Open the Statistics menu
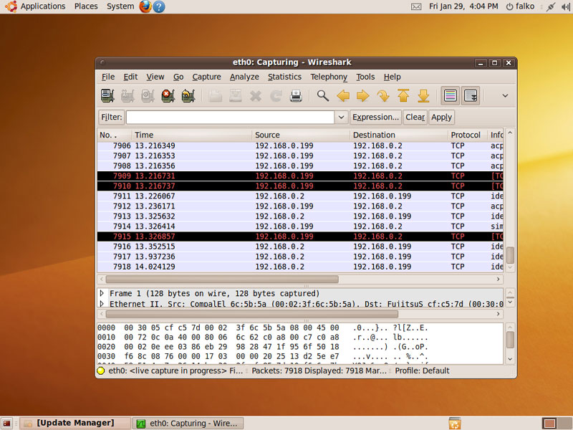The height and width of the screenshot is (430, 573). (284, 77)
